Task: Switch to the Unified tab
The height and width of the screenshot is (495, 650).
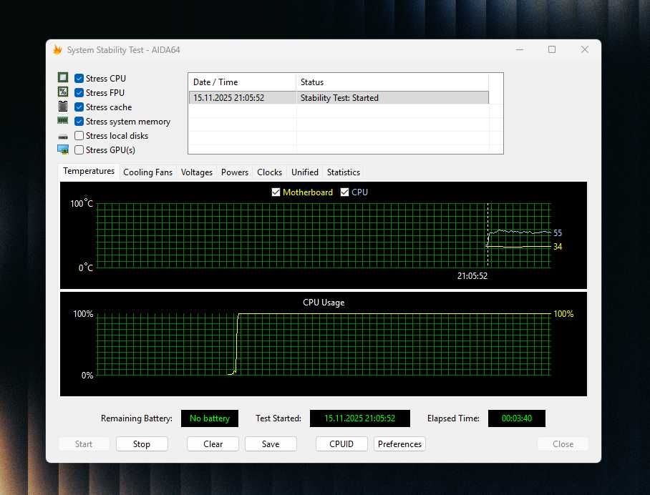Action: (305, 172)
